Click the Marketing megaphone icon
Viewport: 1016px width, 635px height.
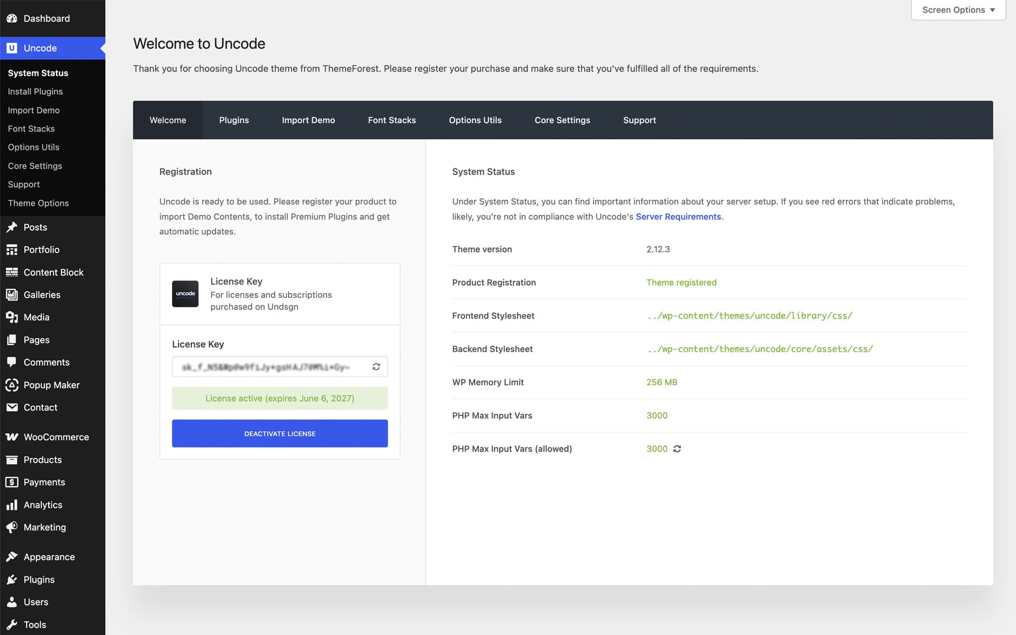[x=12, y=528]
